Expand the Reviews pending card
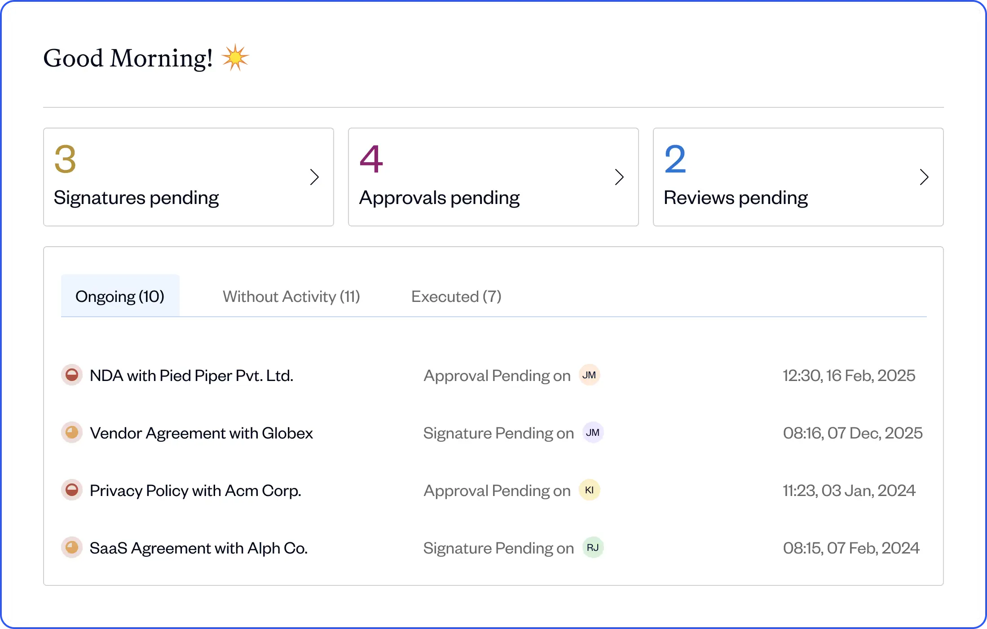 (924, 177)
